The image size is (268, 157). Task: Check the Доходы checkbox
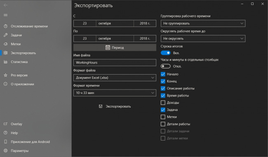pos(163,103)
